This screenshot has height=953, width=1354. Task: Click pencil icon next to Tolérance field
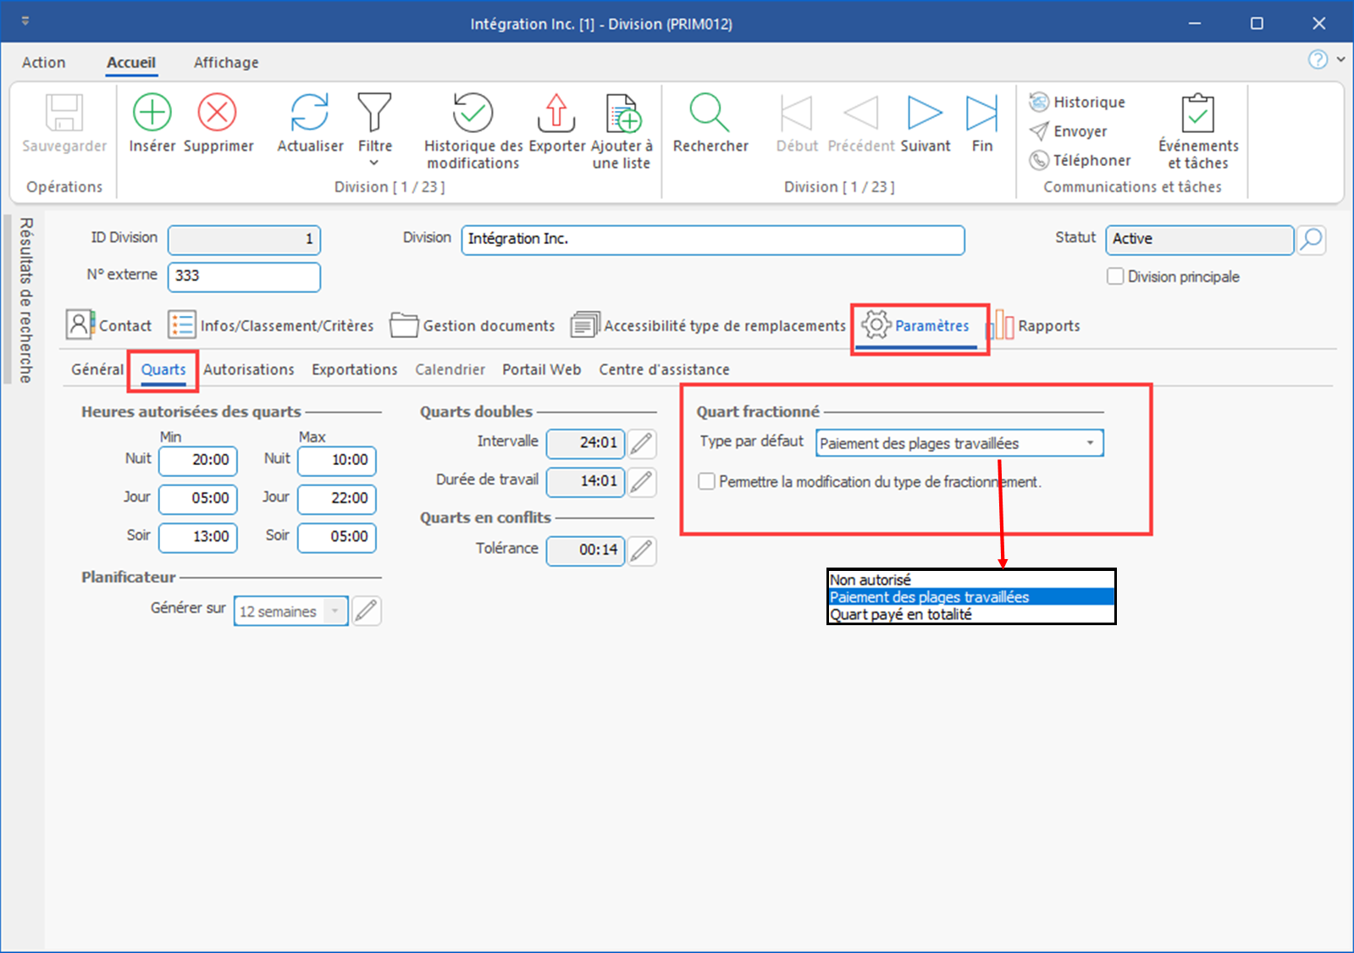642,551
